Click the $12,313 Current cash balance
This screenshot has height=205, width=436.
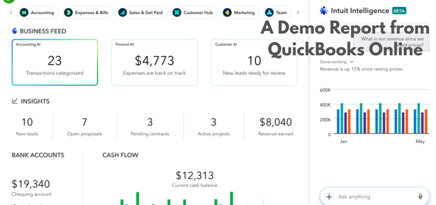tap(195, 175)
